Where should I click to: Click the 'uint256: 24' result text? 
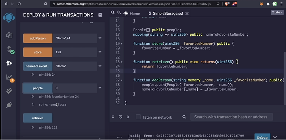tap(47, 75)
